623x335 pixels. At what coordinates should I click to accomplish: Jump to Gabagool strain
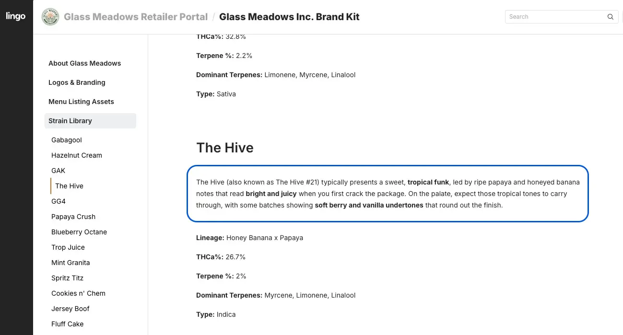coord(67,140)
